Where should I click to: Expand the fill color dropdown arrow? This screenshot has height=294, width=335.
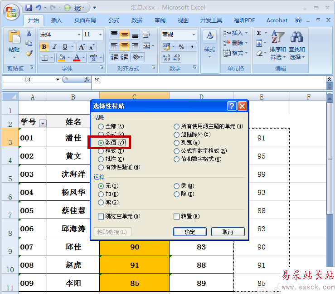pyautogui.click(x=68, y=58)
